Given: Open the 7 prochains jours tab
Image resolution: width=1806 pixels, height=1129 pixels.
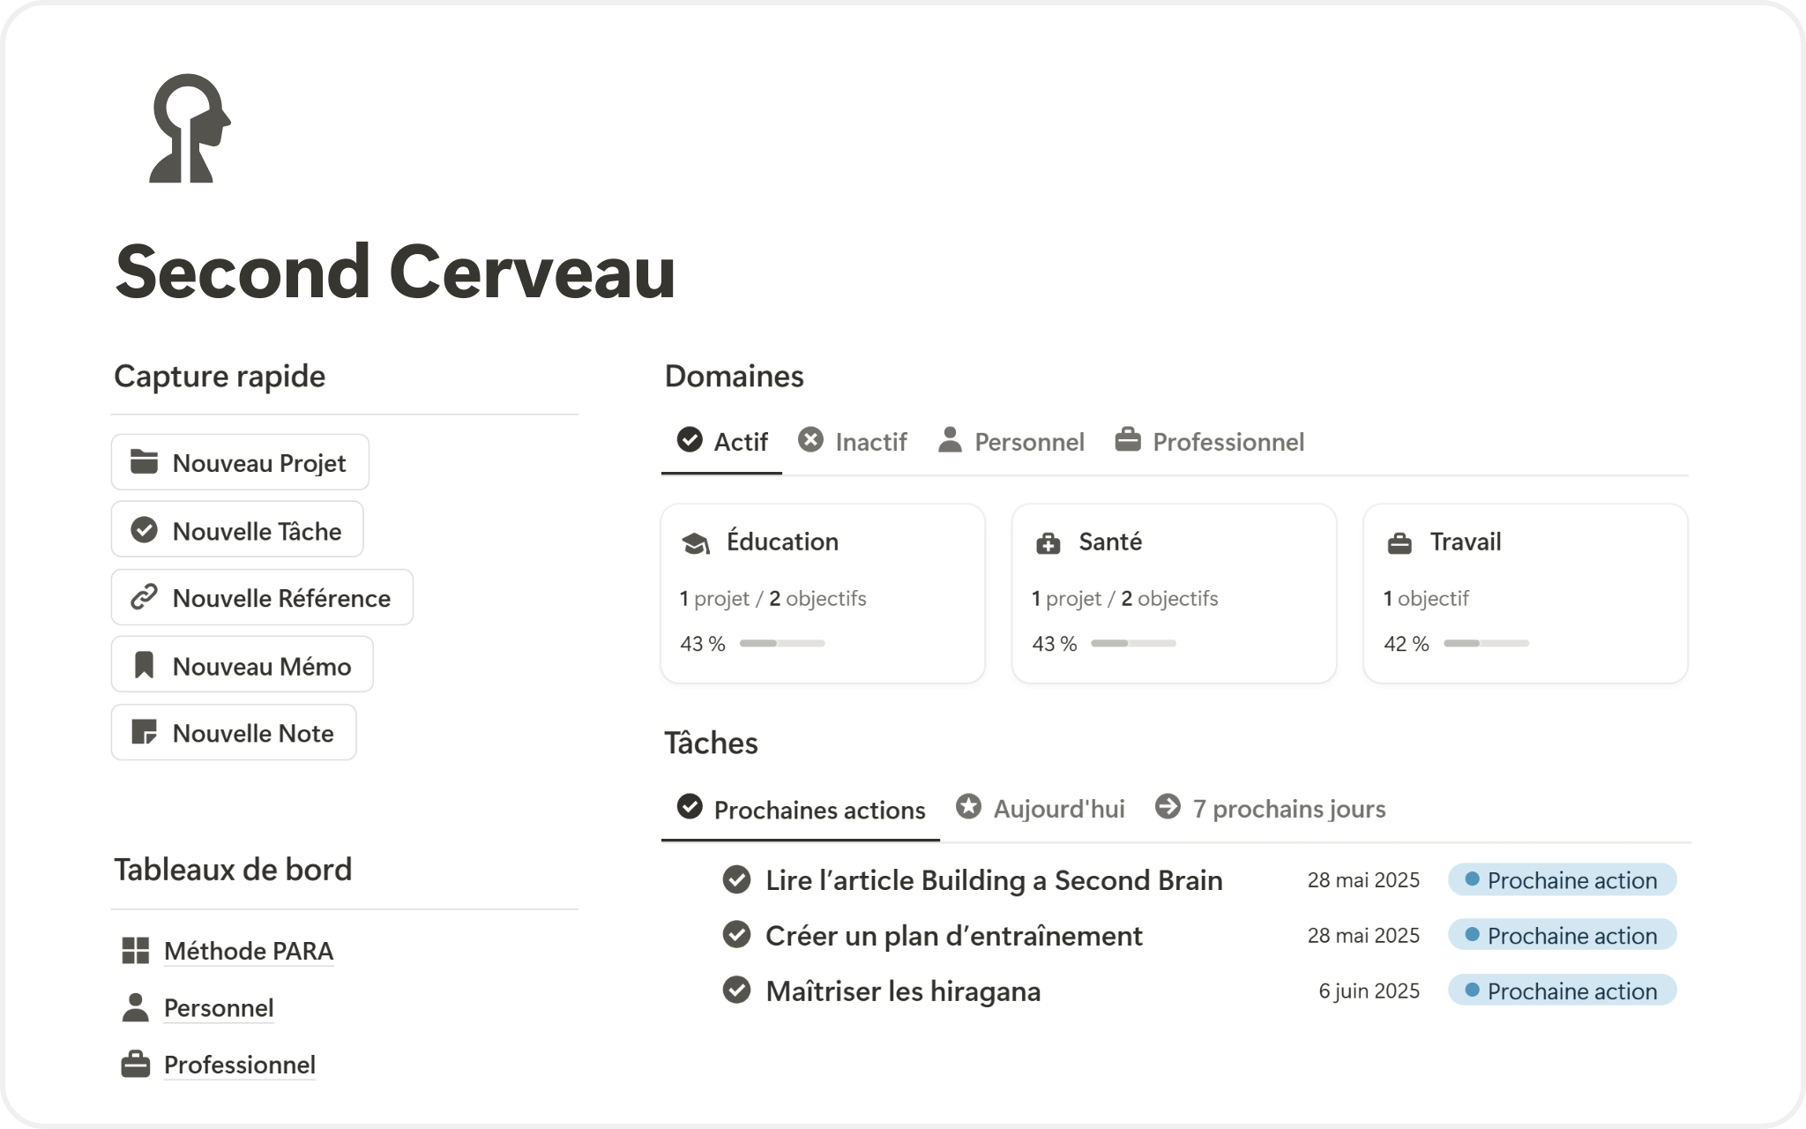Looking at the screenshot, I should pyautogui.click(x=1271, y=809).
